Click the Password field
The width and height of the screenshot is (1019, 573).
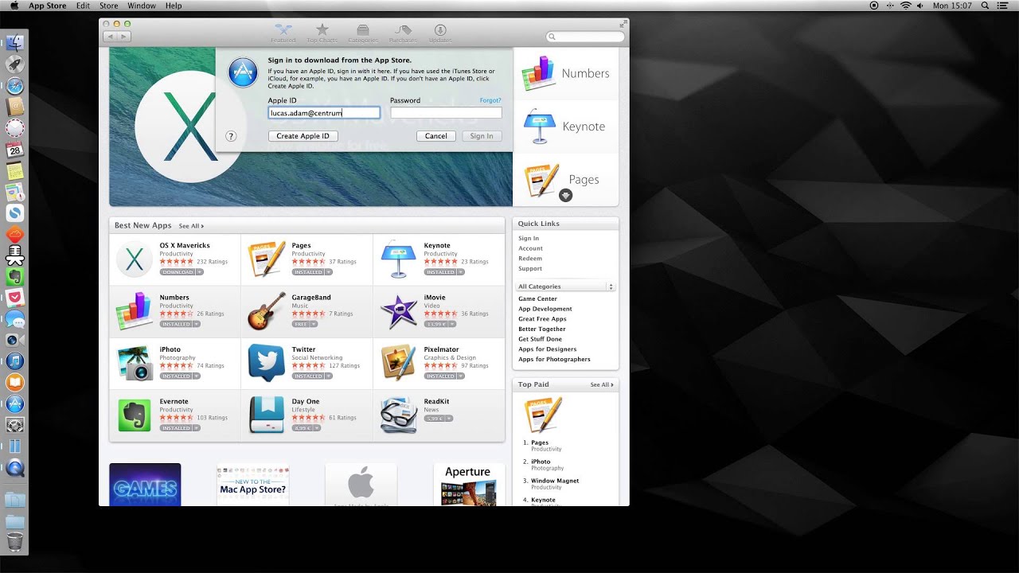[x=446, y=113]
